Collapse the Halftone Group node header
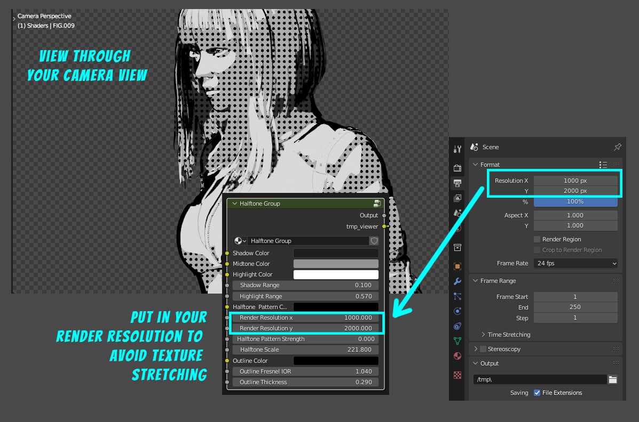This screenshot has width=639, height=422. [x=234, y=203]
